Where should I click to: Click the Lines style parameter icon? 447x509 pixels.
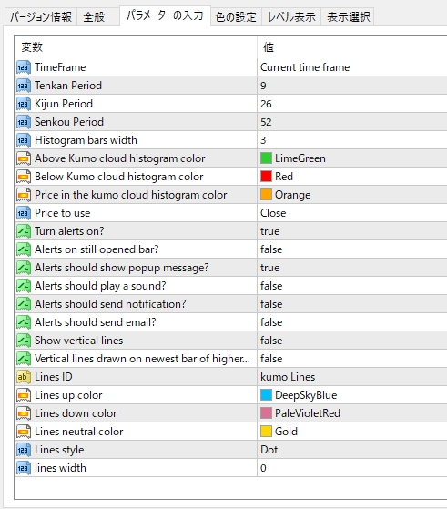click(24, 450)
